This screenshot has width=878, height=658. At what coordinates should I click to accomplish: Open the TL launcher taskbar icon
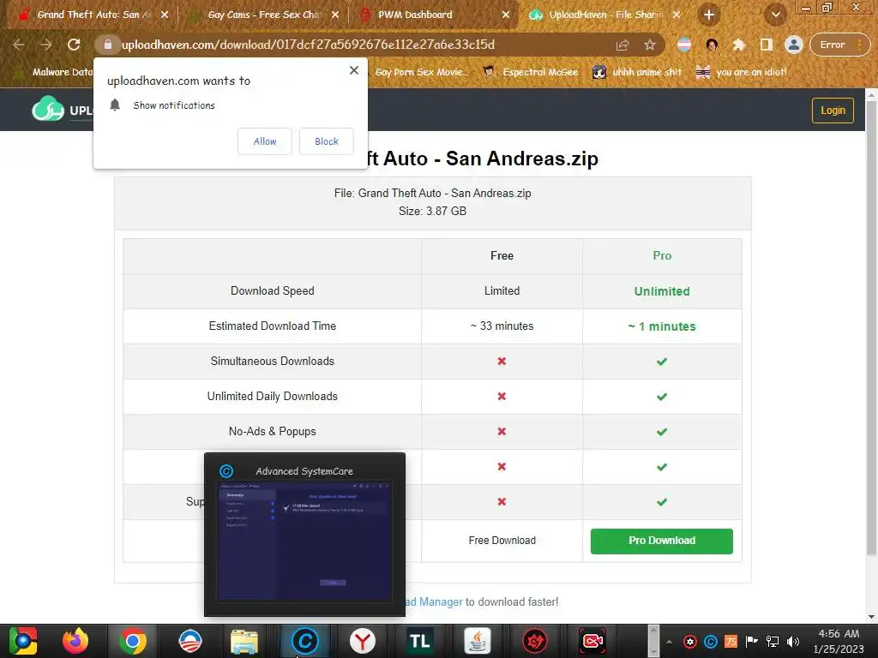click(x=418, y=641)
